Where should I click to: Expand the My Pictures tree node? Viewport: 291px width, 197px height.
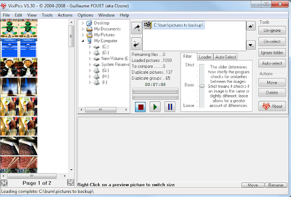pos(83,35)
